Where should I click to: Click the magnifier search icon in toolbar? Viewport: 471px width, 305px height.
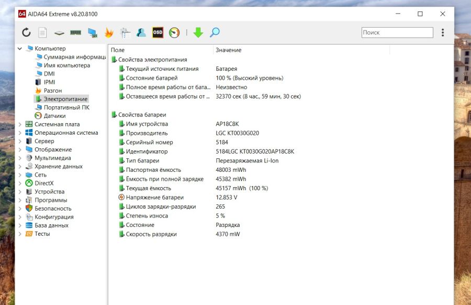tap(215, 32)
